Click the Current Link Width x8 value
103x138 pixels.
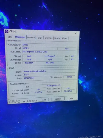tap(38, 89)
